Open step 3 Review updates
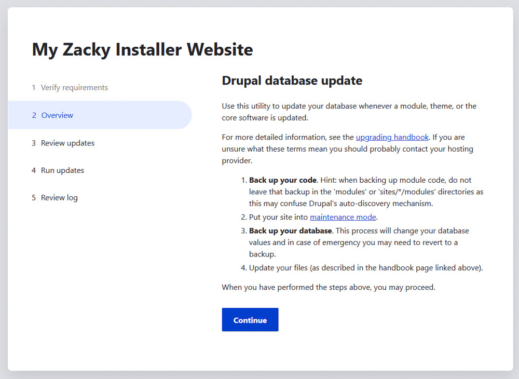Viewport: 519px width, 379px height. pos(66,143)
